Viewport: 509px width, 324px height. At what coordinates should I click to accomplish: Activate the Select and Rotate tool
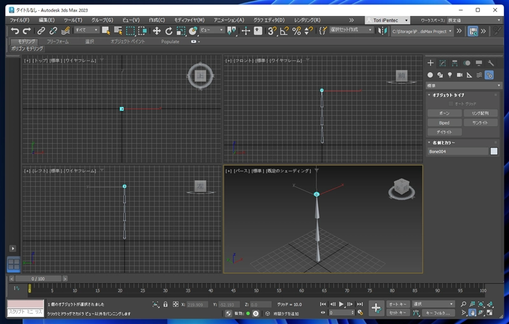tap(169, 31)
